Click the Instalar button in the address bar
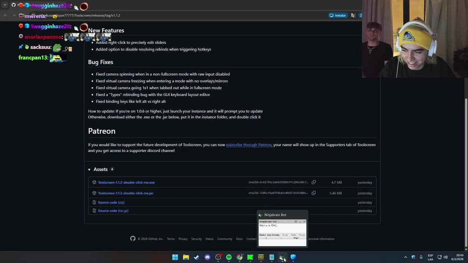 tap(337, 15)
